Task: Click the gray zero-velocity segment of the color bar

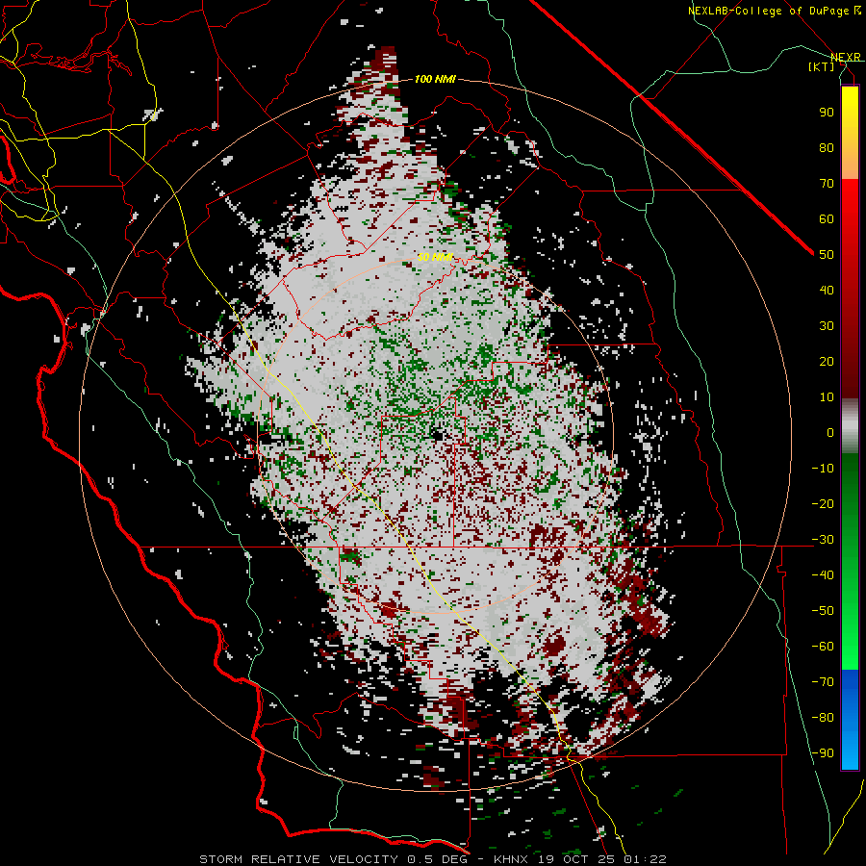Action: (850, 426)
